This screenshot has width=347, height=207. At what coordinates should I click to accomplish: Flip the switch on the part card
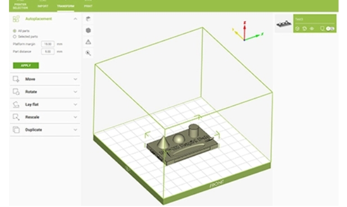pos(330,29)
